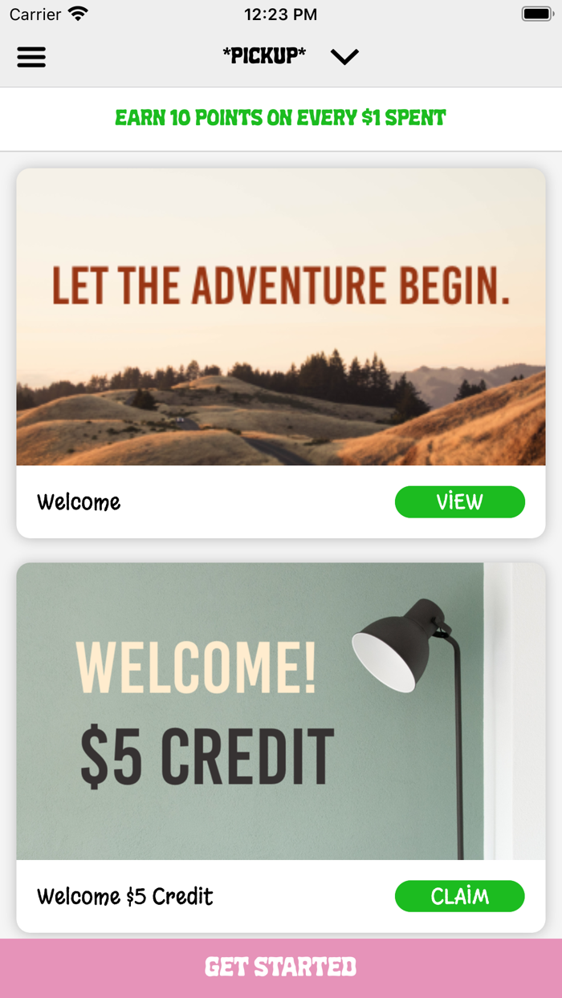The height and width of the screenshot is (998, 562).
Task: Select the hillside landscape in the adventure banner
Action: (x=281, y=409)
